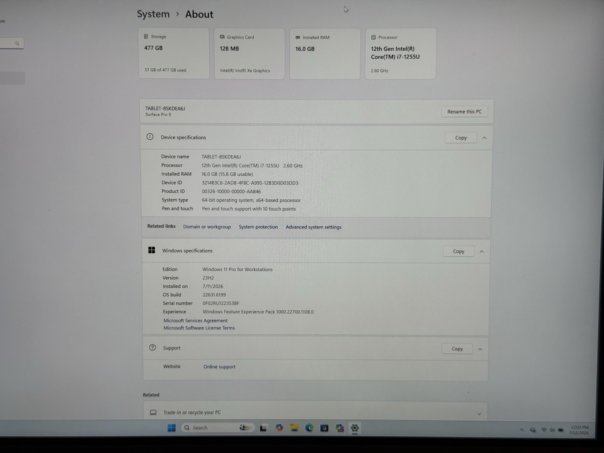Open Advanced system settings link
Screen dimensions: 604x453
coord(313,227)
